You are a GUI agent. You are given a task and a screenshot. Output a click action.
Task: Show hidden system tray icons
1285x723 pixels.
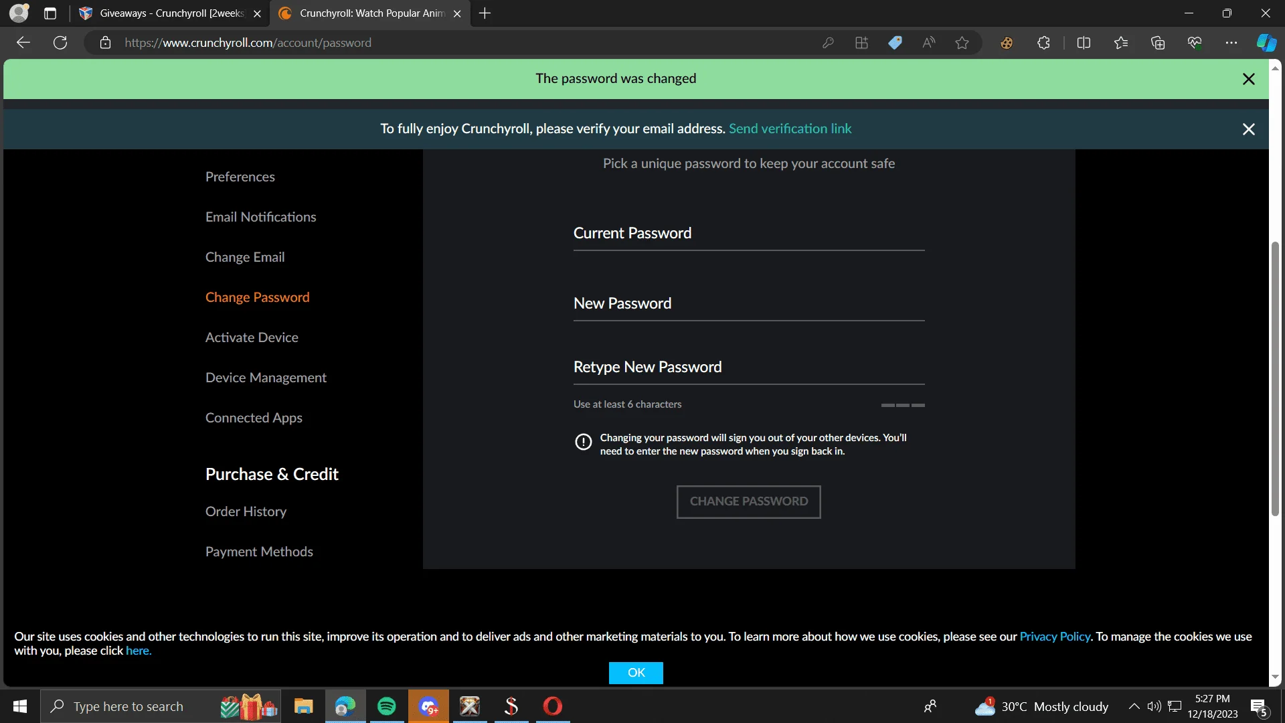pos(1134,706)
